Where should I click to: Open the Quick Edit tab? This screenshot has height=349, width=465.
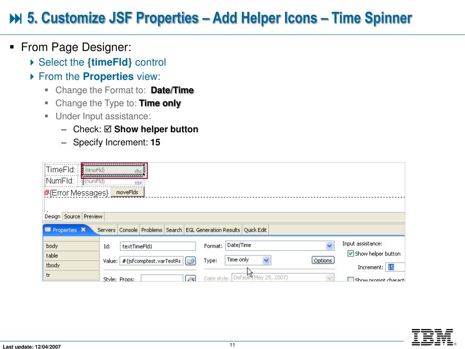(255, 230)
